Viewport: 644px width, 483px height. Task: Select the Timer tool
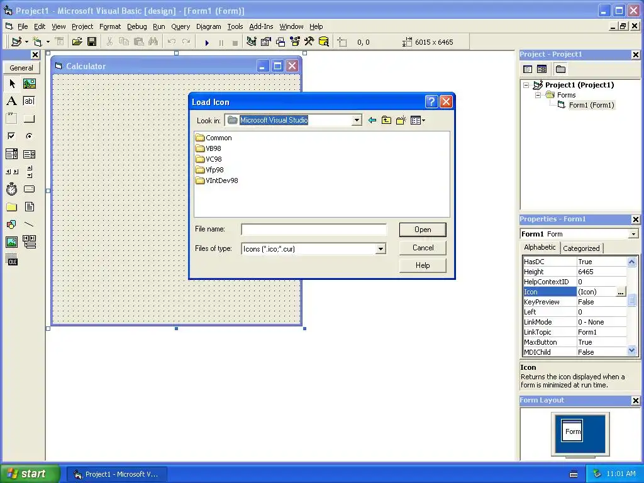click(12, 189)
